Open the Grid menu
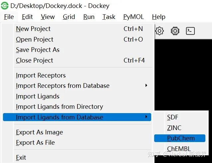212x163 pixels. [69, 17]
